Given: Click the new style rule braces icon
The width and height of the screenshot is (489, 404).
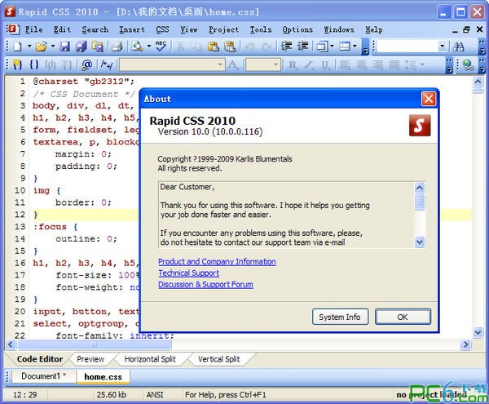Looking at the screenshot, I should (x=17, y=64).
